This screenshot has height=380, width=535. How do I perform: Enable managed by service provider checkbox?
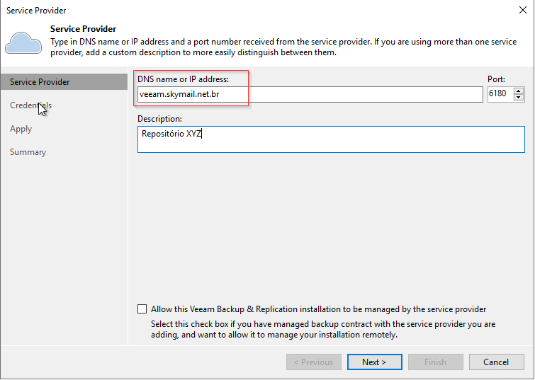pos(142,309)
